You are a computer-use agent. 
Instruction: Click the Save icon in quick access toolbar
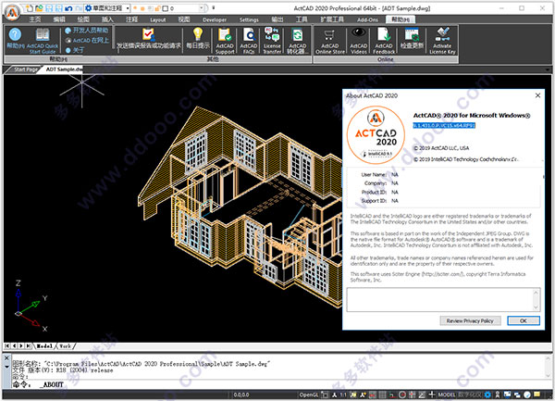[49, 8]
